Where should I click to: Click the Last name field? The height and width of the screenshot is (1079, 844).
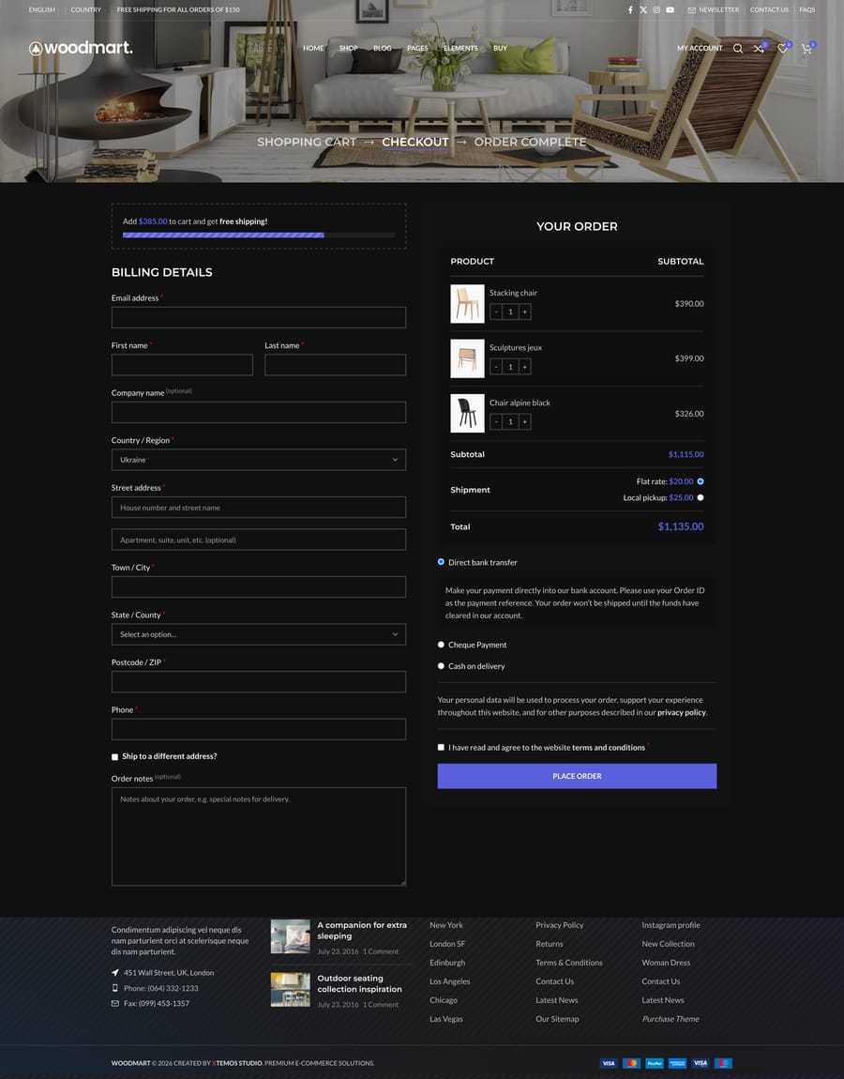[x=335, y=365]
